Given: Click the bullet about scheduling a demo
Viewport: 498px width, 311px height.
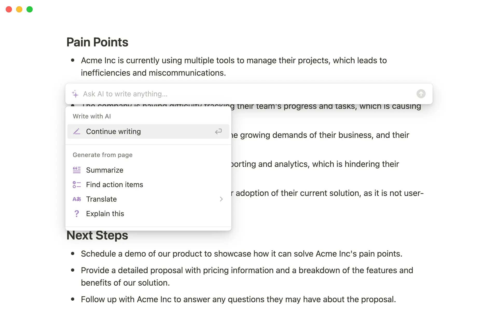Looking at the screenshot, I should point(241,254).
